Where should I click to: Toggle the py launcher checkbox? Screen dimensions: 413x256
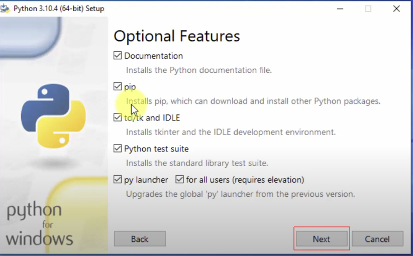118,180
